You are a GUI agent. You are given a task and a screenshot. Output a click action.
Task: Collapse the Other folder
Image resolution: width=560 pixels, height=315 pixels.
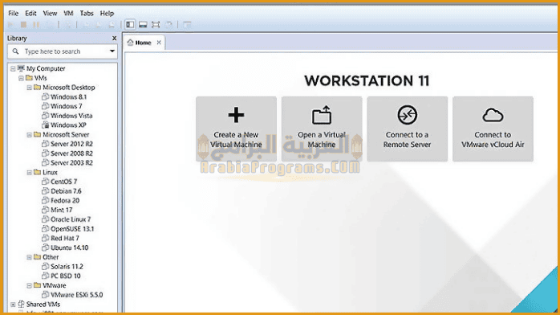pyautogui.click(x=30, y=257)
